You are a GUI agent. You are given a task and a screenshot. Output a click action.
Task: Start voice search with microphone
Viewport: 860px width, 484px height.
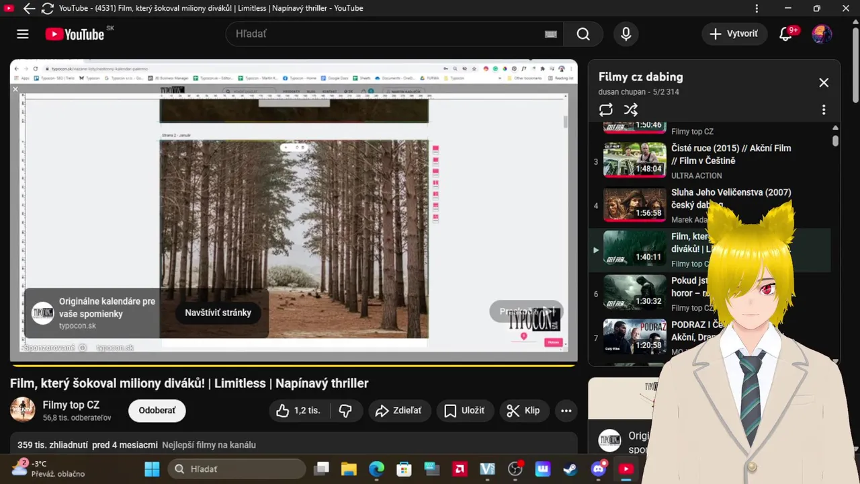(x=626, y=34)
